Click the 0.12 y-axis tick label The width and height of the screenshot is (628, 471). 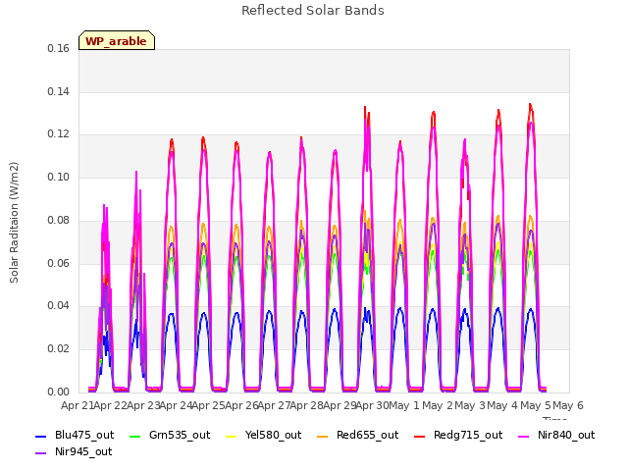(x=59, y=134)
